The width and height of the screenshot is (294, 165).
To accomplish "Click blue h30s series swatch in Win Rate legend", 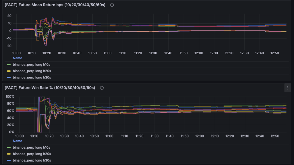I will (9, 160).
